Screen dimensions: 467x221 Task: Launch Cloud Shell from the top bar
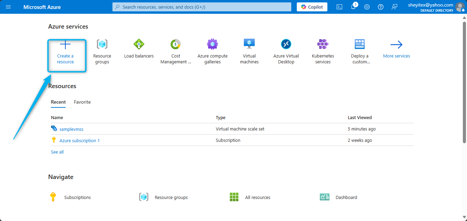click(339, 7)
